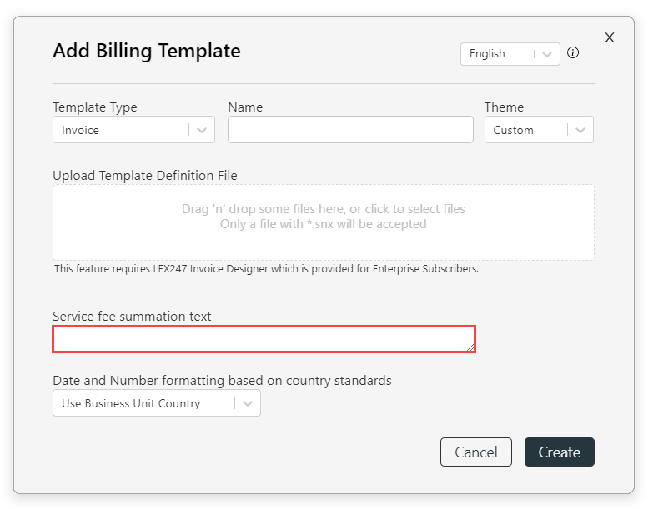Click the Custom value in Theme
Screen dimensions: 648x509
513,130
